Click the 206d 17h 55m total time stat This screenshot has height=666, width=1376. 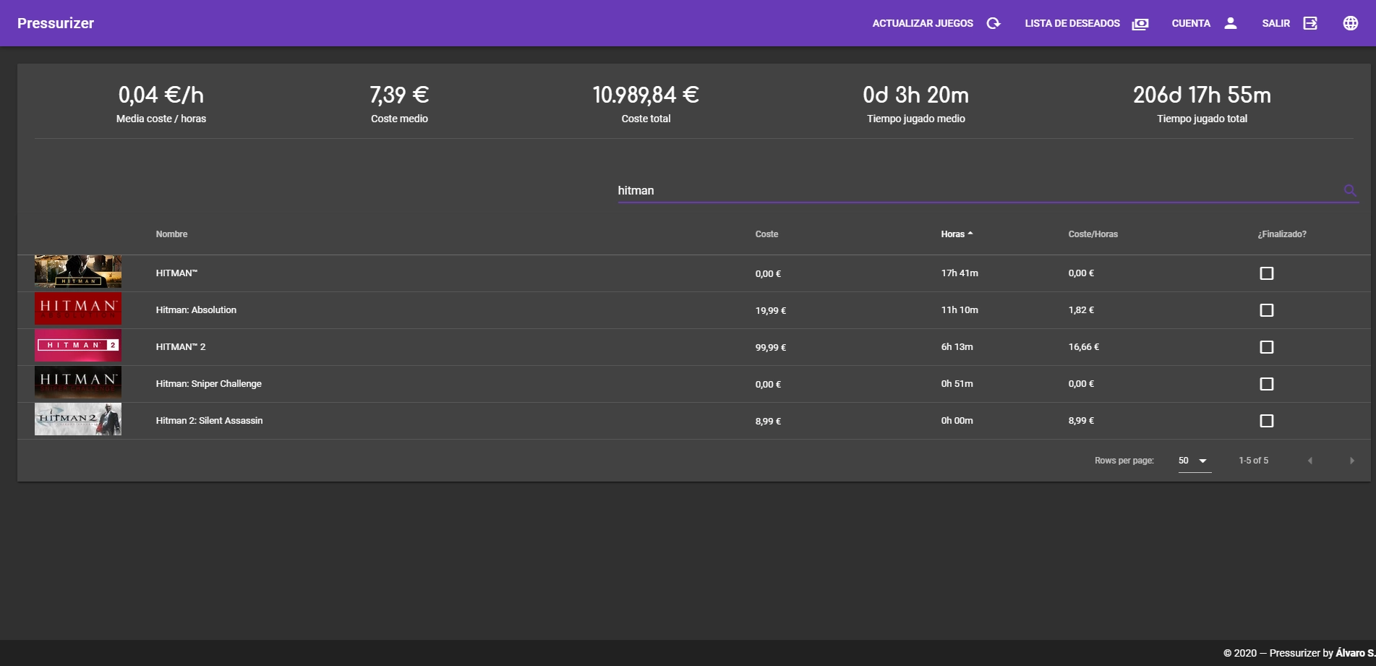point(1202,95)
